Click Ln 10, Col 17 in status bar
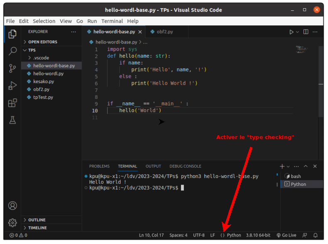The width and height of the screenshot is (328, 244). coord(152,235)
